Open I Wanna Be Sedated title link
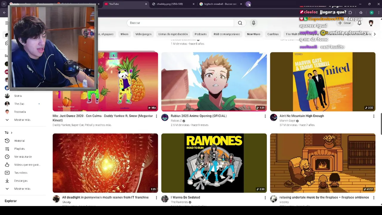This screenshot has width=382, height=215. click(185, 197)
